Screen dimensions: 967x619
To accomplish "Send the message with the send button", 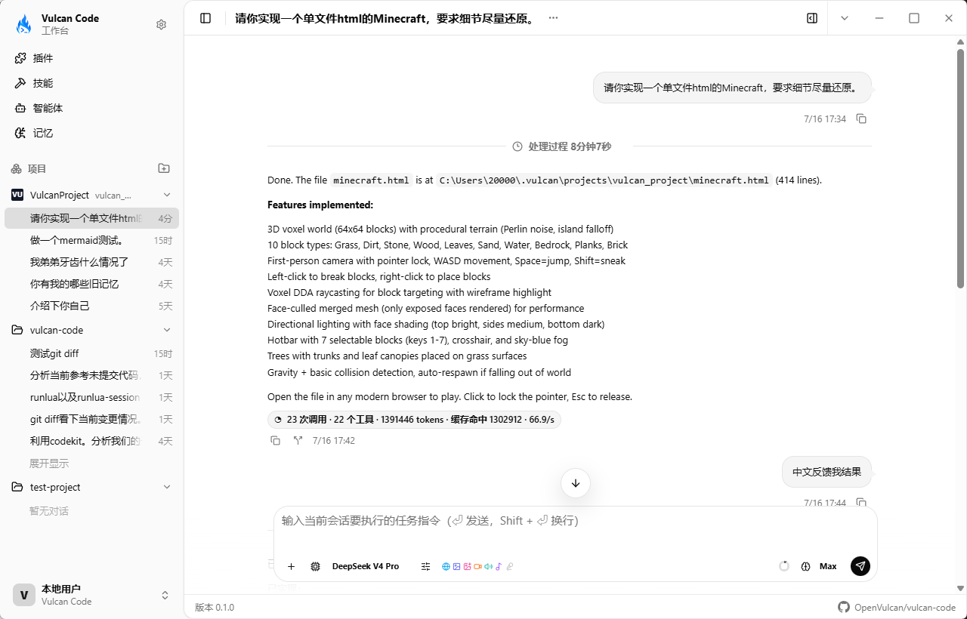I will 860,566.
